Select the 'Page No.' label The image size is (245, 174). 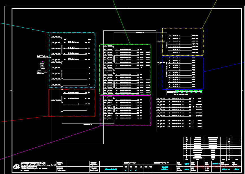pos(235,165)
